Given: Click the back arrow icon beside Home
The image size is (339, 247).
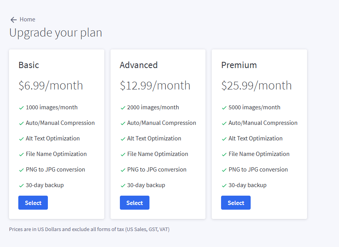Looking at the screenshot, I should pos(14,20).
